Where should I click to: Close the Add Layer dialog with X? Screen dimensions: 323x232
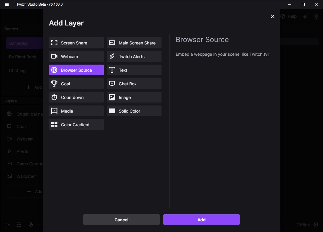[273, 16]
